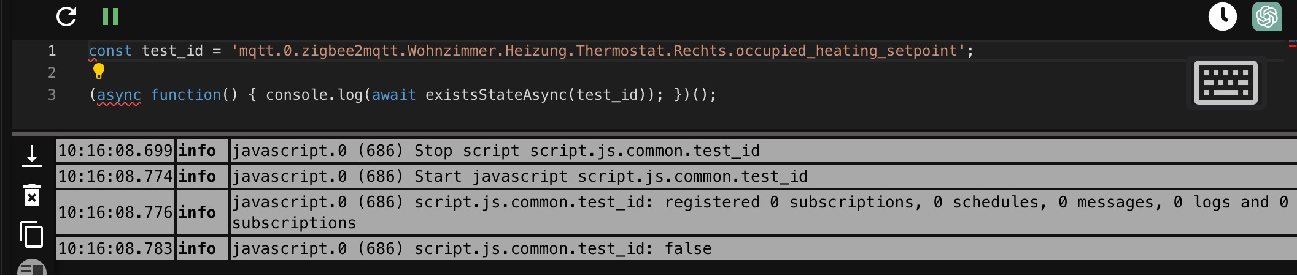Click the partially visible icon below copy

pyautogui.click(x=32, y=268)
